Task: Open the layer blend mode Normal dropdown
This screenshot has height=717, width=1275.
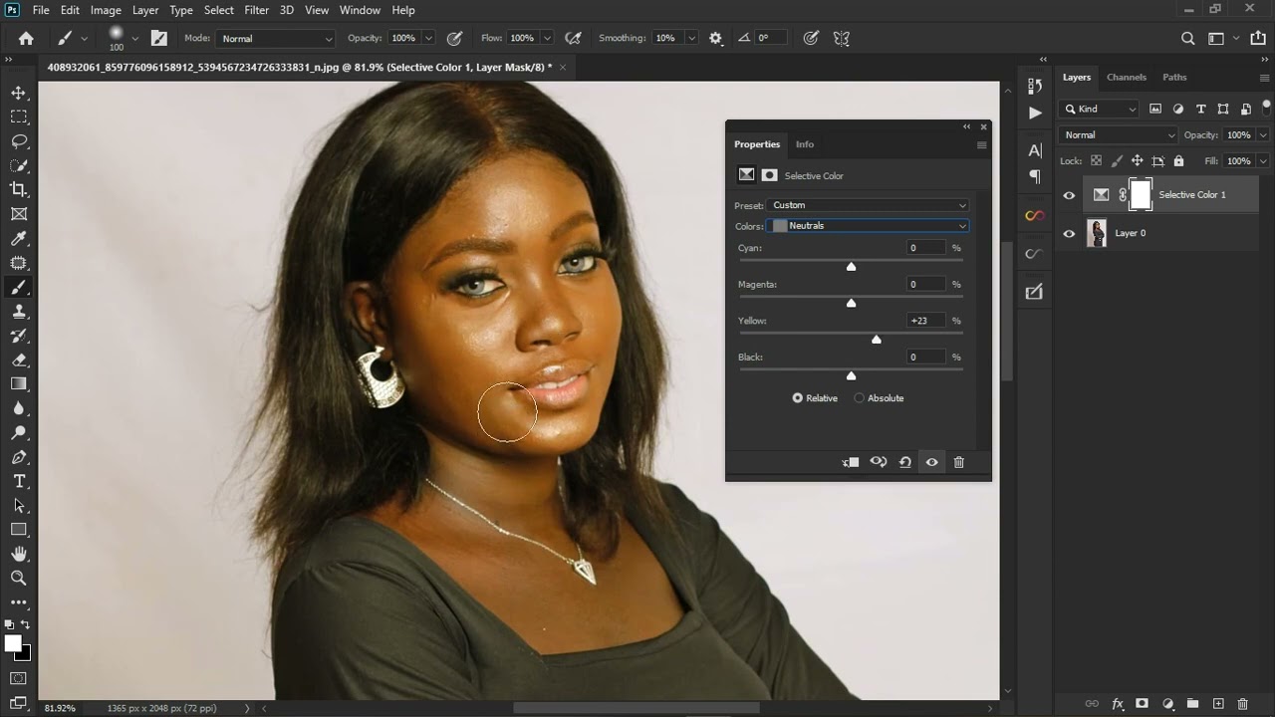Action: tap(1119, 135)
